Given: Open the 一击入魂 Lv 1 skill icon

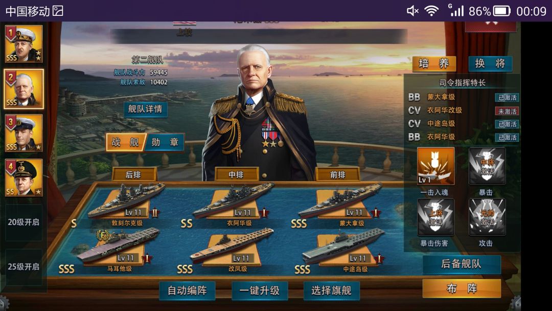Looking at the screenshot, I should click(x=435, y=166).
